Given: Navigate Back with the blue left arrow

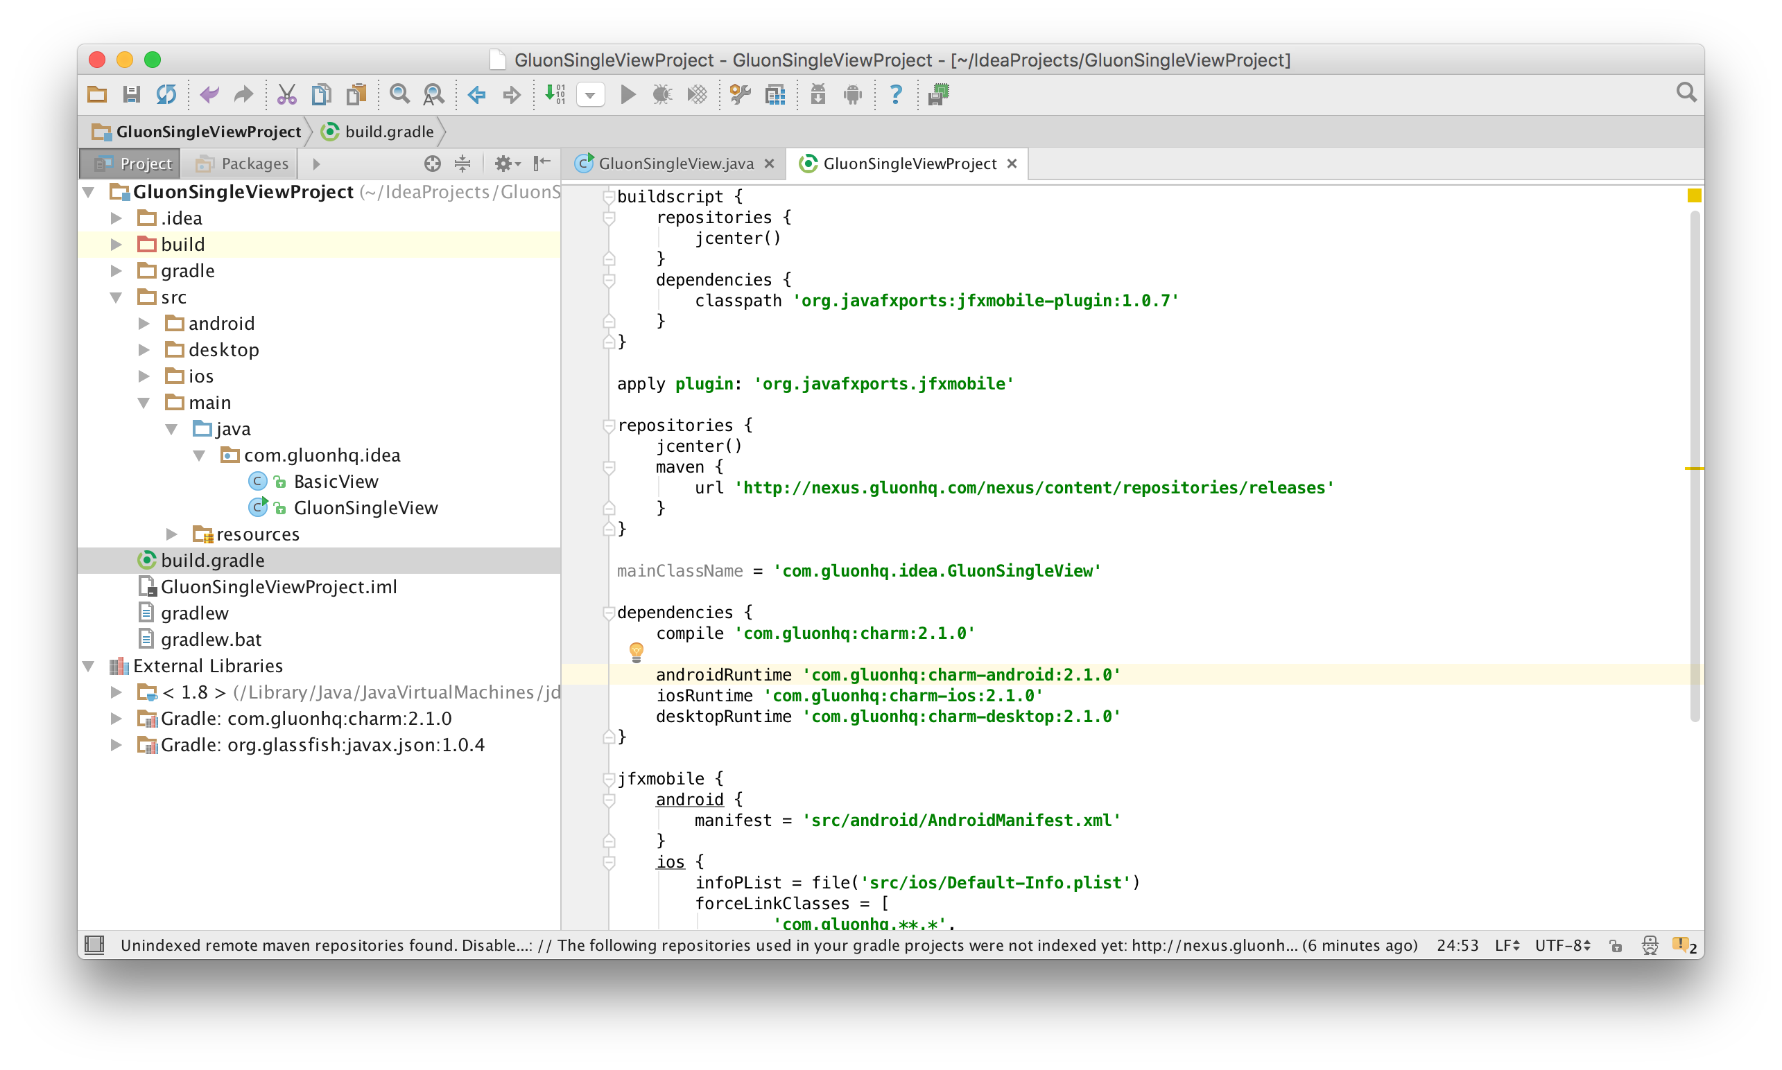Looking at the screenshot, I should tap(477, 94).
